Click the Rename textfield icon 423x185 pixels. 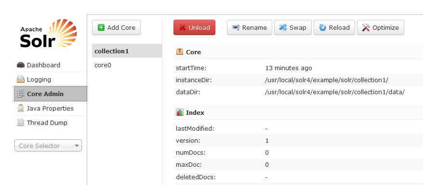(x=236, y=27)
